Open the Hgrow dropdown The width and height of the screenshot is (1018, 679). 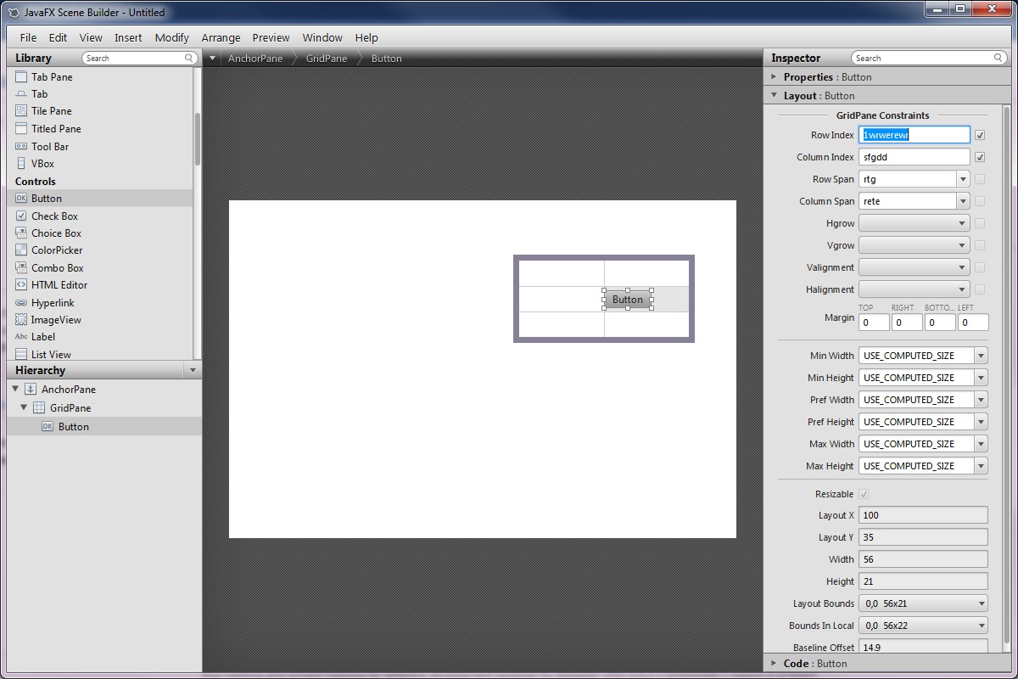pos(914,223)
